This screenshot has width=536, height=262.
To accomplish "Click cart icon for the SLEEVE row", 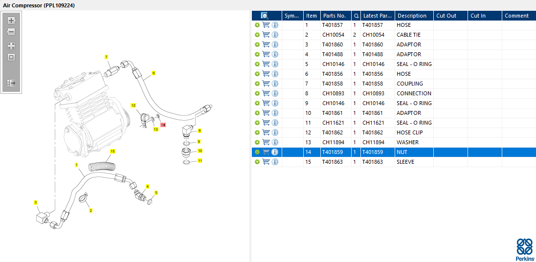I will (266, 162).
